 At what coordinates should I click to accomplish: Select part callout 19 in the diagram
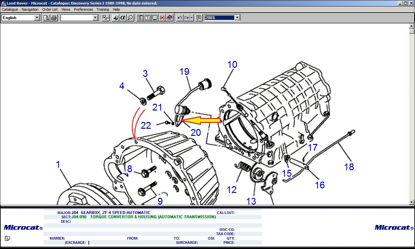click(184, 72)
